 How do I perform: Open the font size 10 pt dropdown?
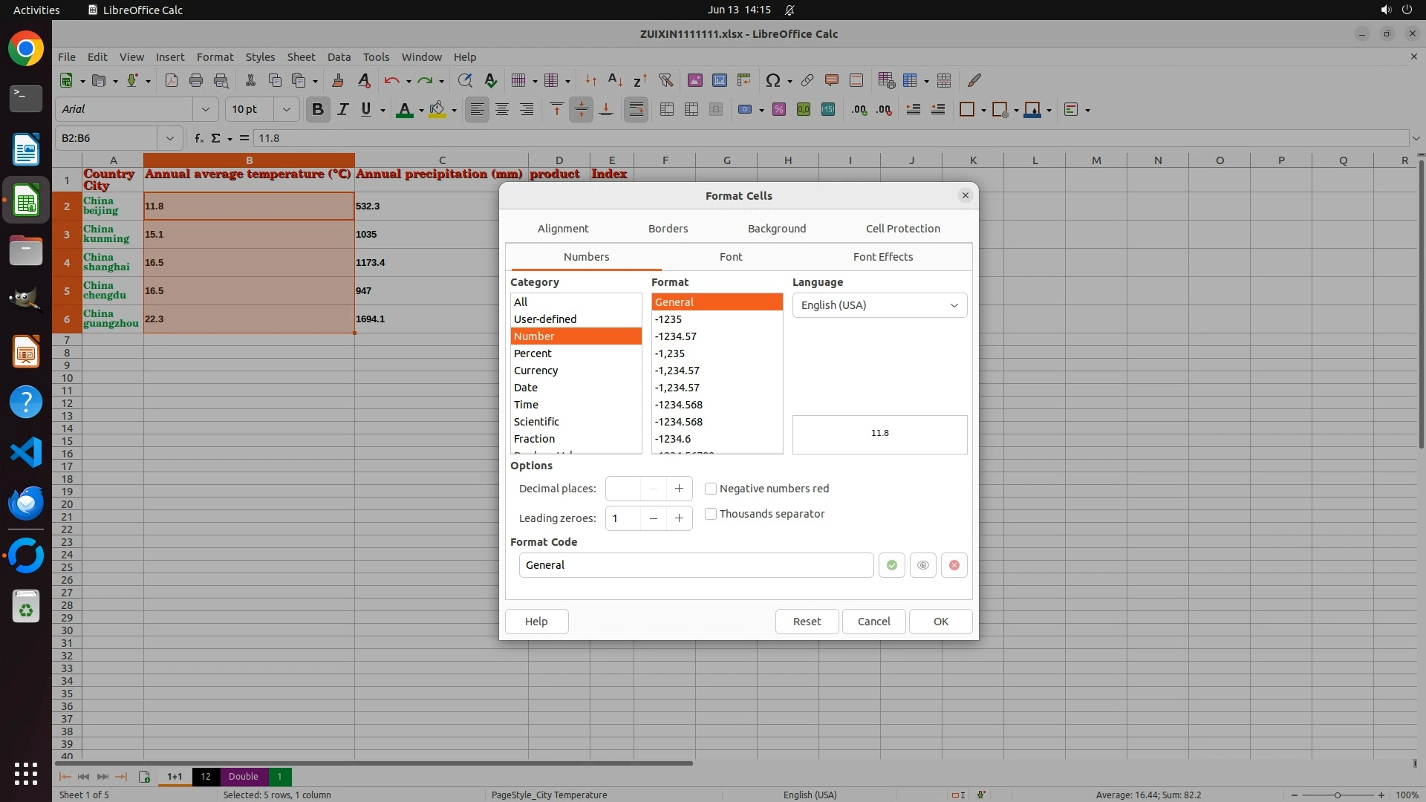[286, 110]
